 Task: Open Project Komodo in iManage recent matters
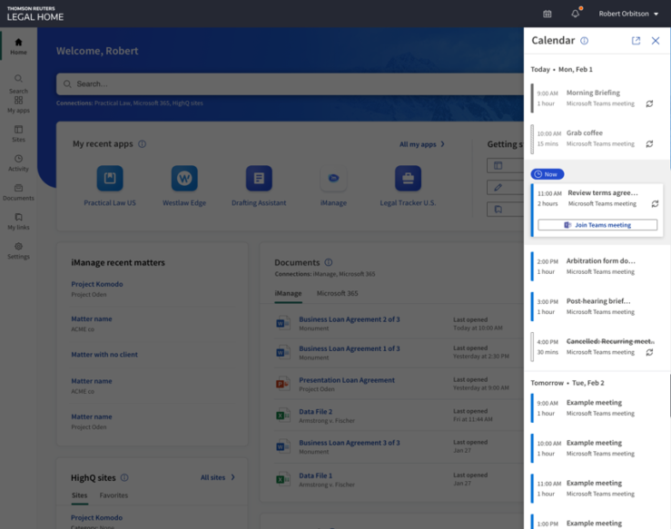(97, 284)
